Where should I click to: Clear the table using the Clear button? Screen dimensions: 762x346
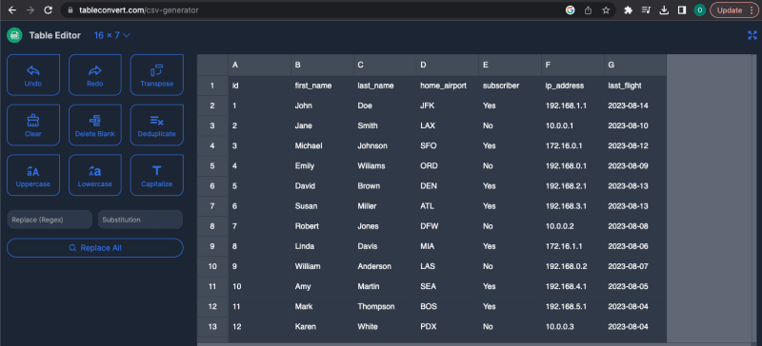33,125
